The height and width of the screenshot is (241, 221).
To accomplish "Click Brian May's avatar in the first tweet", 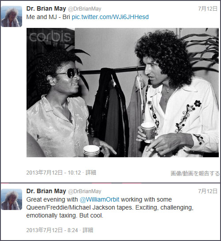I will click(11, 16).
